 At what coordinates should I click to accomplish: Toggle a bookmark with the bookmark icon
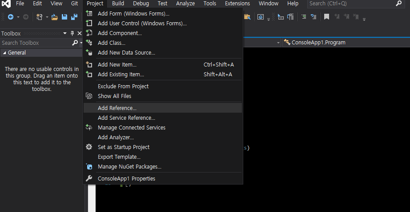(326, 17)
